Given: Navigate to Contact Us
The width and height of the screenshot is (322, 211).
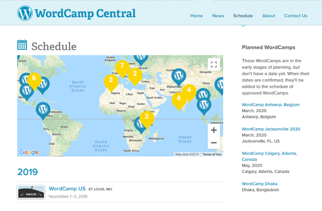Looking at the screenshot, I should pos(296,16).
